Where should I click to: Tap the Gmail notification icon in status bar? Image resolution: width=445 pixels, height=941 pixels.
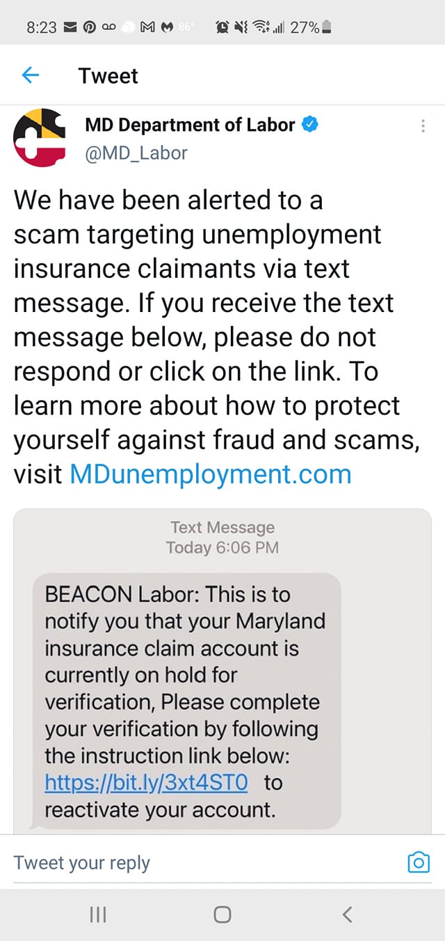(x=148, y=28)
